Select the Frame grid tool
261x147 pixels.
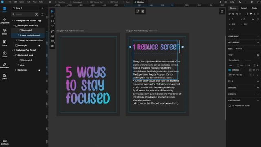(53, 16)
